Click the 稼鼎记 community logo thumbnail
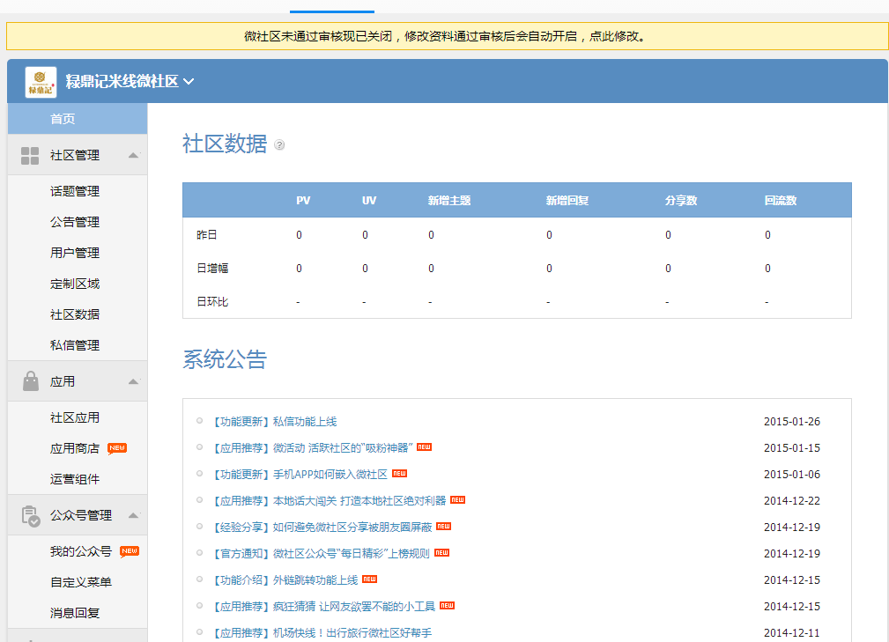889x642 pixels. click(x=41, y=82)
